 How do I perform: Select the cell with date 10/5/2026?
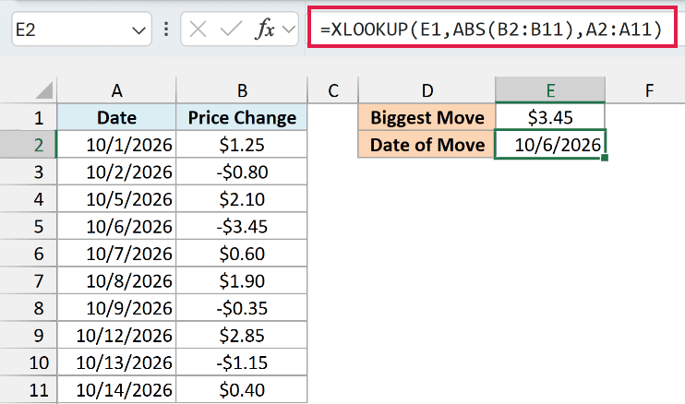[116, 199]
